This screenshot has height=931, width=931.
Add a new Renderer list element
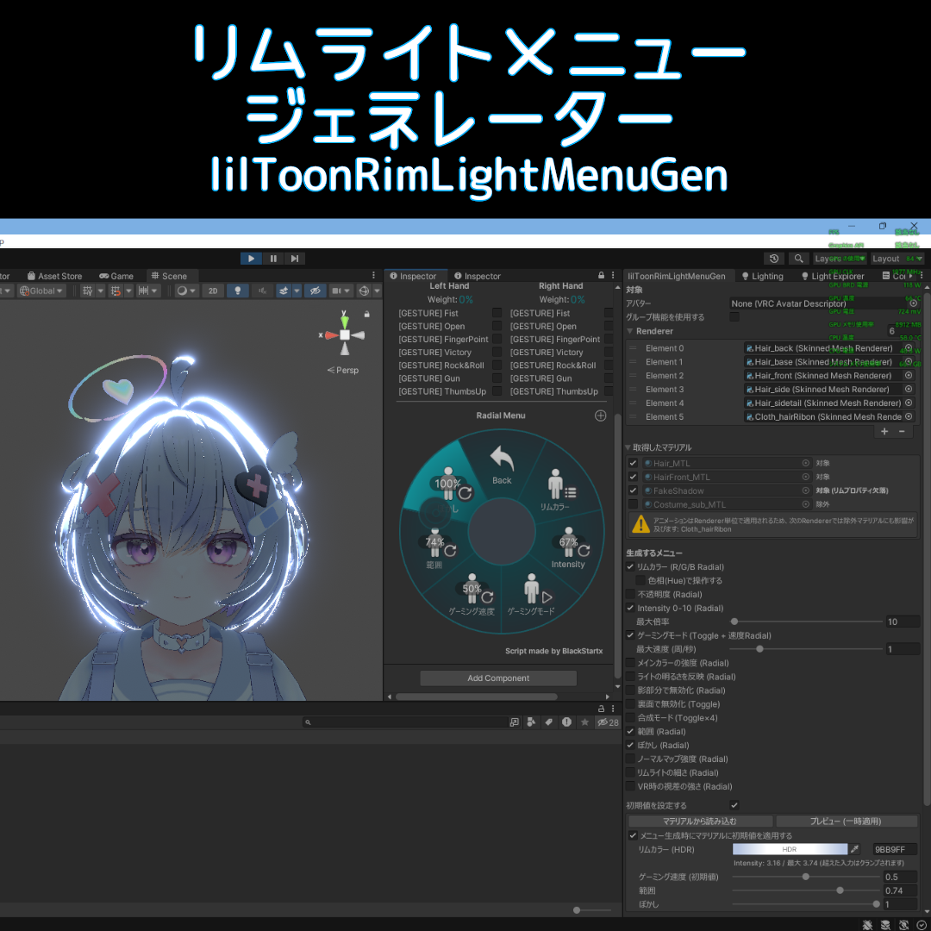point(884,432)
